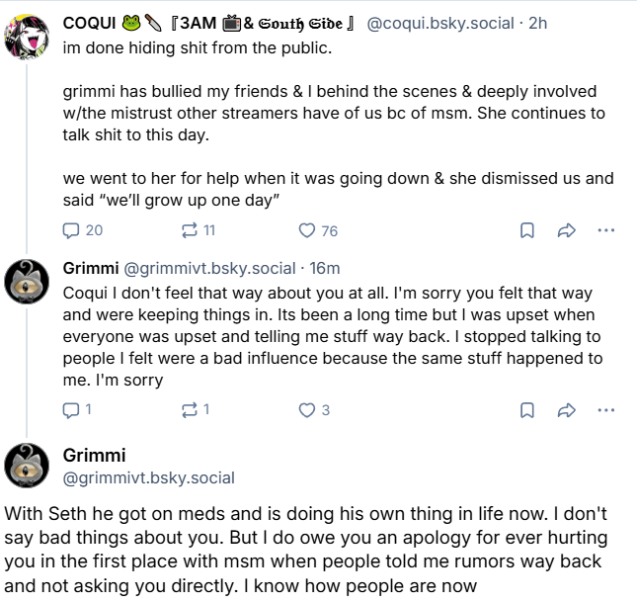
Task: Like Grimmi's reply with 3 likes
Action: pyautogui.click(x=307, y=409)
